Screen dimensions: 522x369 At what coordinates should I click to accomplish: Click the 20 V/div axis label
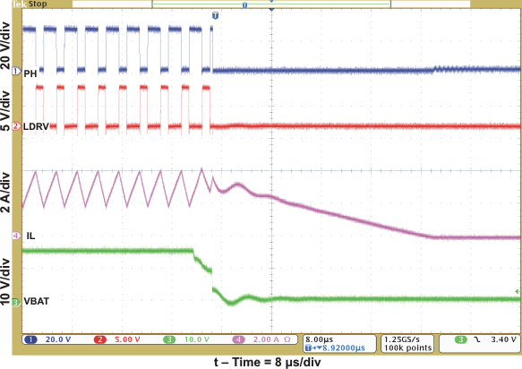(5, 46)
